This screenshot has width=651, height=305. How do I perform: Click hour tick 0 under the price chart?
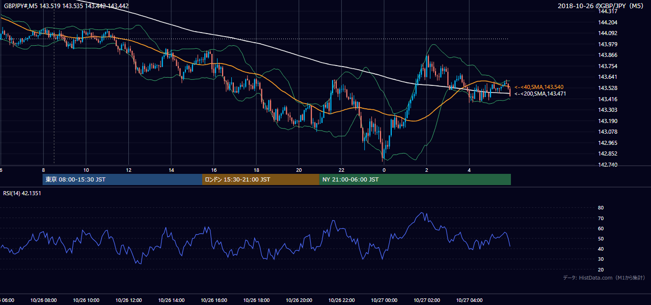click(384, 170)
